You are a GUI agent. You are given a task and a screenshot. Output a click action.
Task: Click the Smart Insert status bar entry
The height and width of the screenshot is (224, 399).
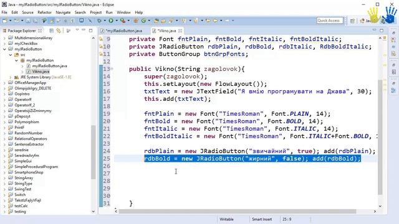[262, 219]
